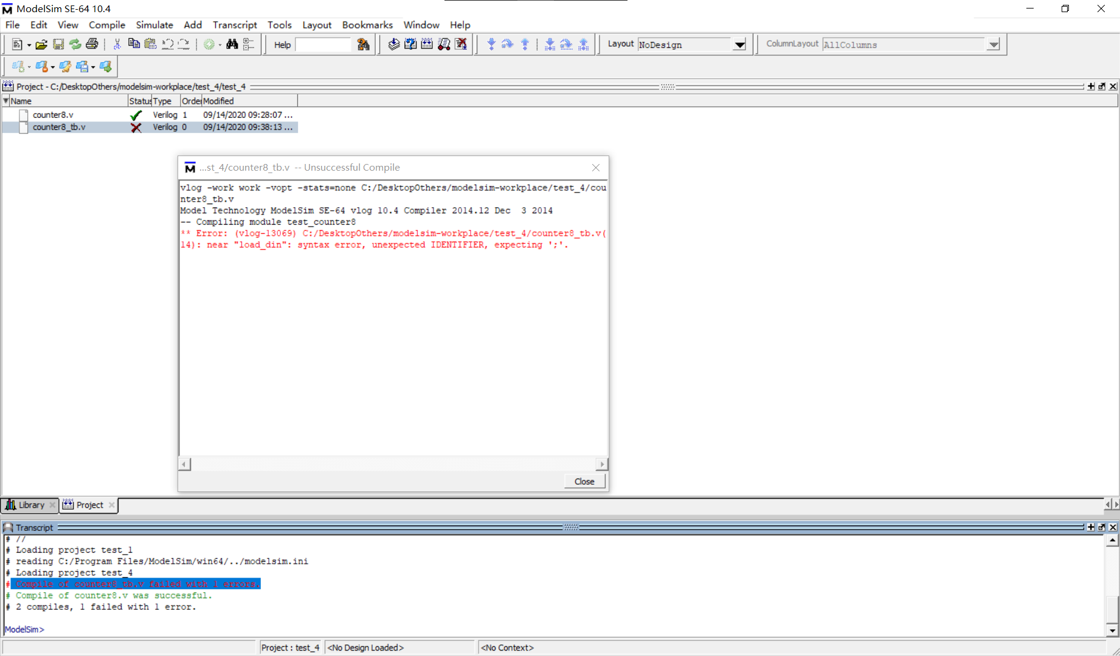Open the ColumnLayout AllColumns dropdown
This screenshot has height=656, width=1120.
click(993, 45)
